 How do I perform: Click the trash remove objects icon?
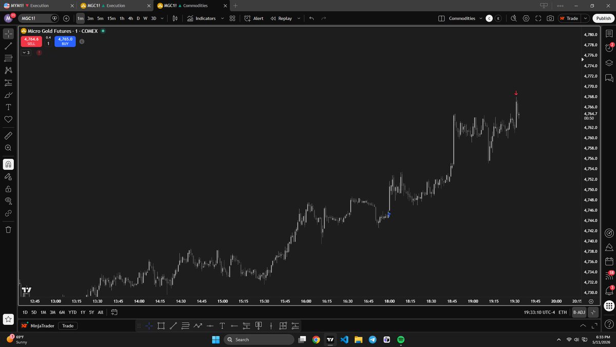point(8,229)
